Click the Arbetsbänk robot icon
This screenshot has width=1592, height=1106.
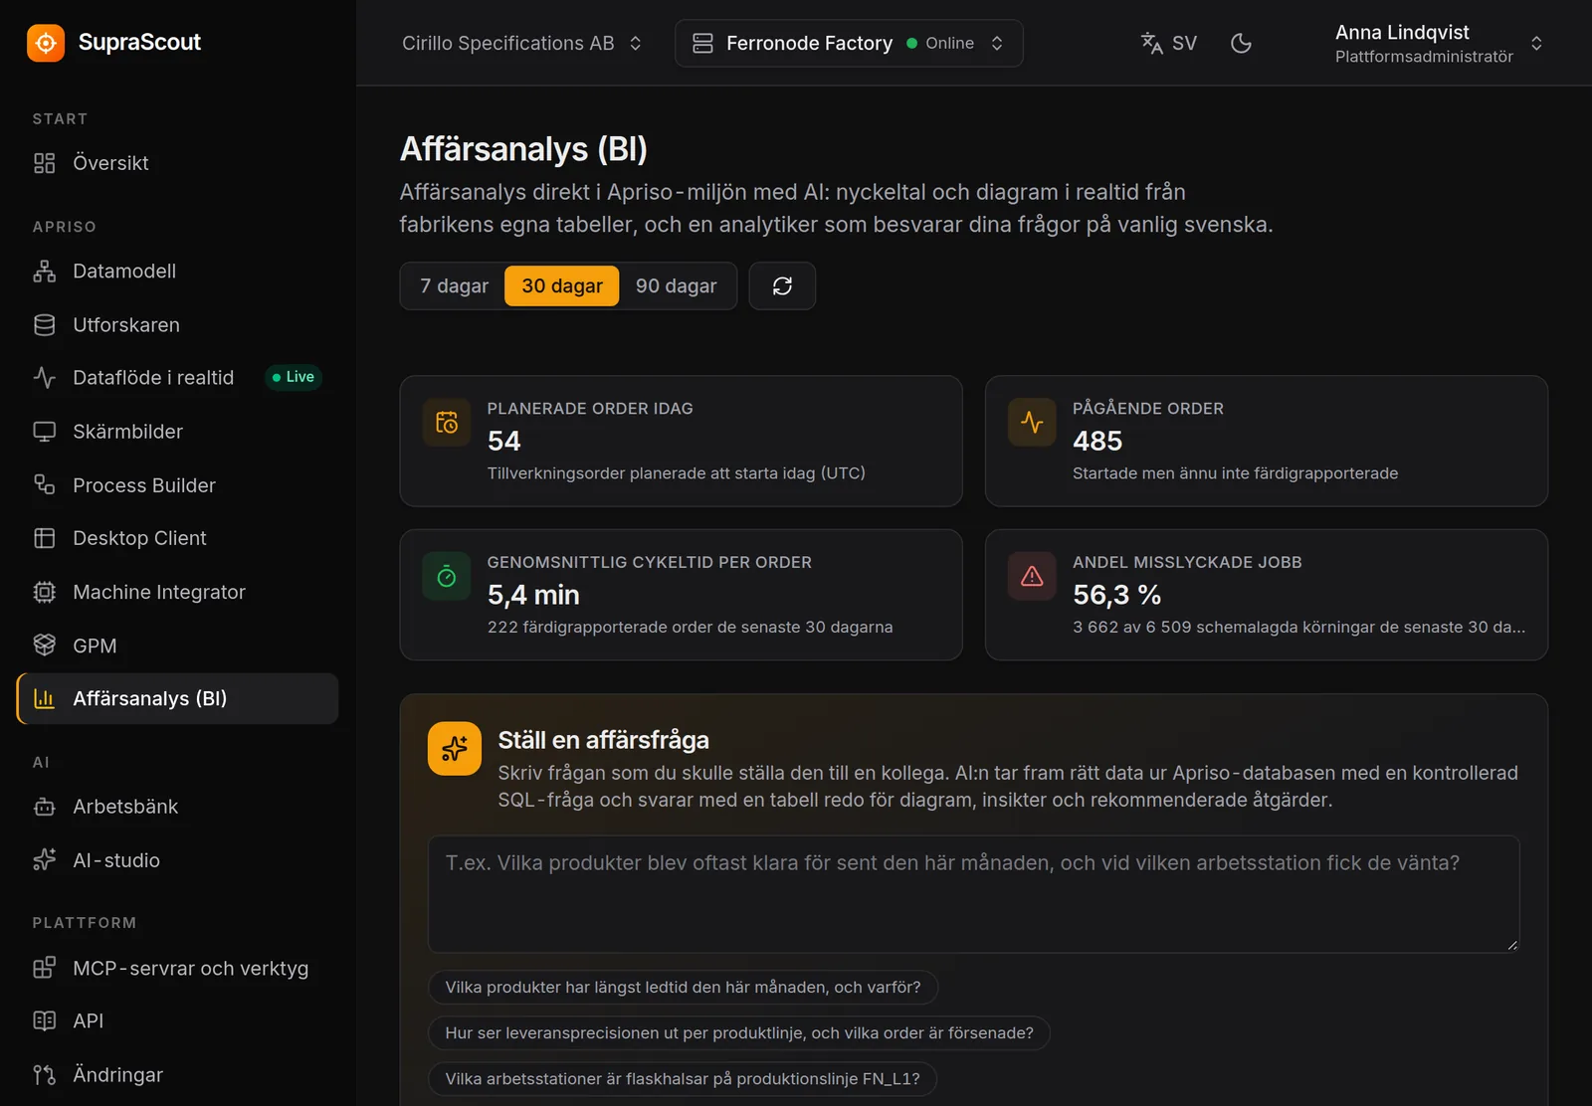click(45, 807)
